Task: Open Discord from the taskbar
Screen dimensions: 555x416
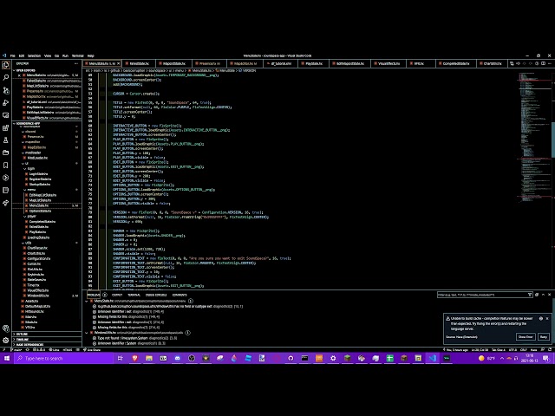Action: pos(177,358)
